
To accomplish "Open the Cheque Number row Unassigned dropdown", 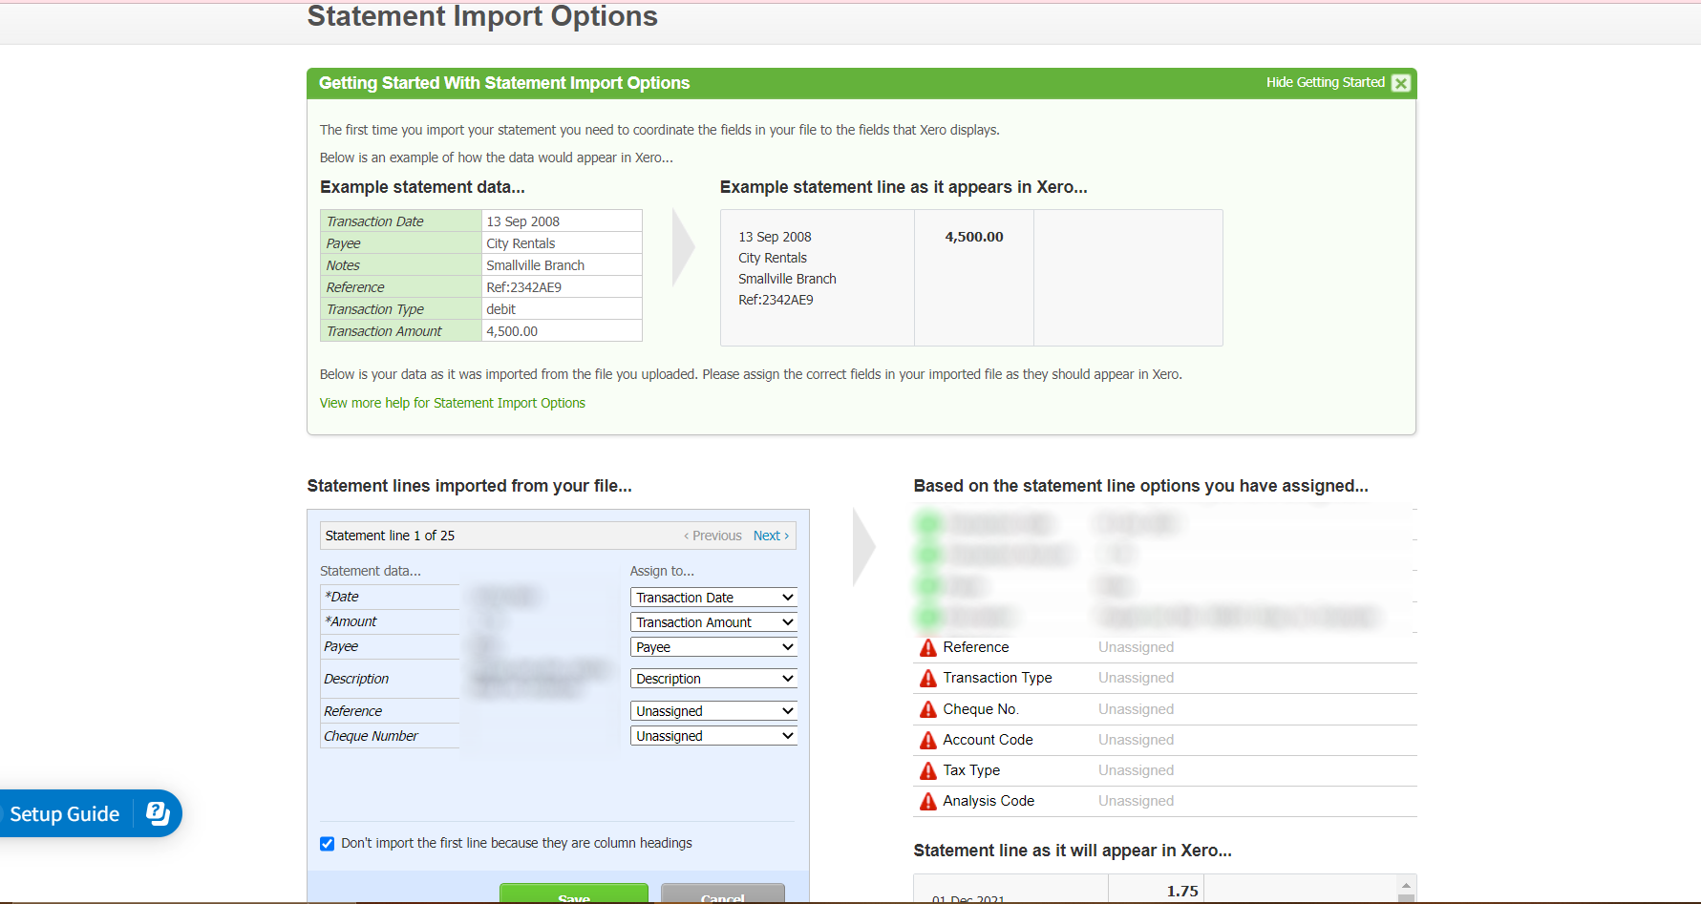I will [x=713, y=736].
